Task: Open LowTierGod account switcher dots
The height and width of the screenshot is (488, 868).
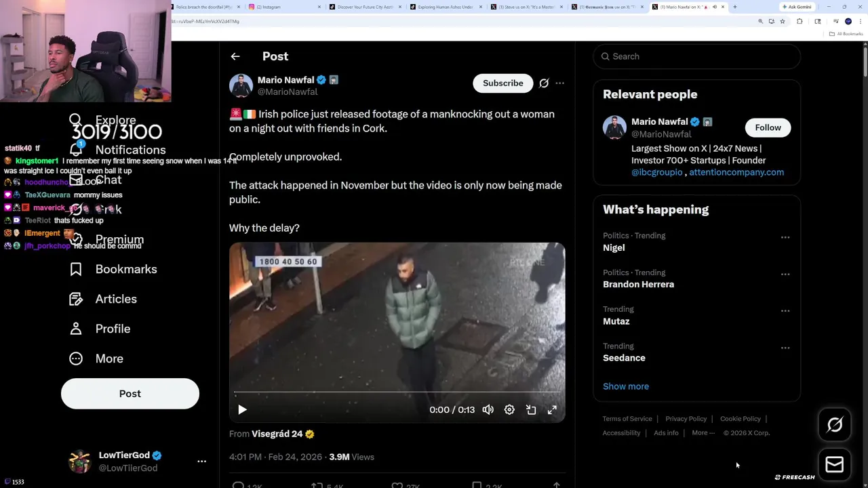Action: coord(201,461)
